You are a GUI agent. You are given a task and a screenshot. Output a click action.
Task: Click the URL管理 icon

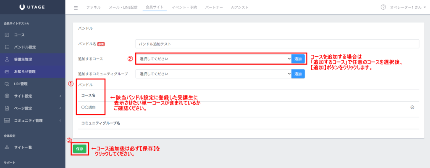tap(7, 84)
